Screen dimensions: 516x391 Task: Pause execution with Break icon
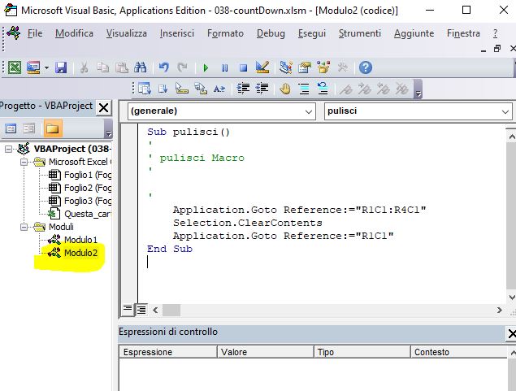[x=224, y=68]
